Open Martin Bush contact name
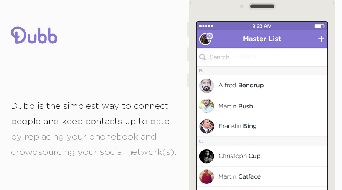 pyautogui.click(x=235, y=106)
